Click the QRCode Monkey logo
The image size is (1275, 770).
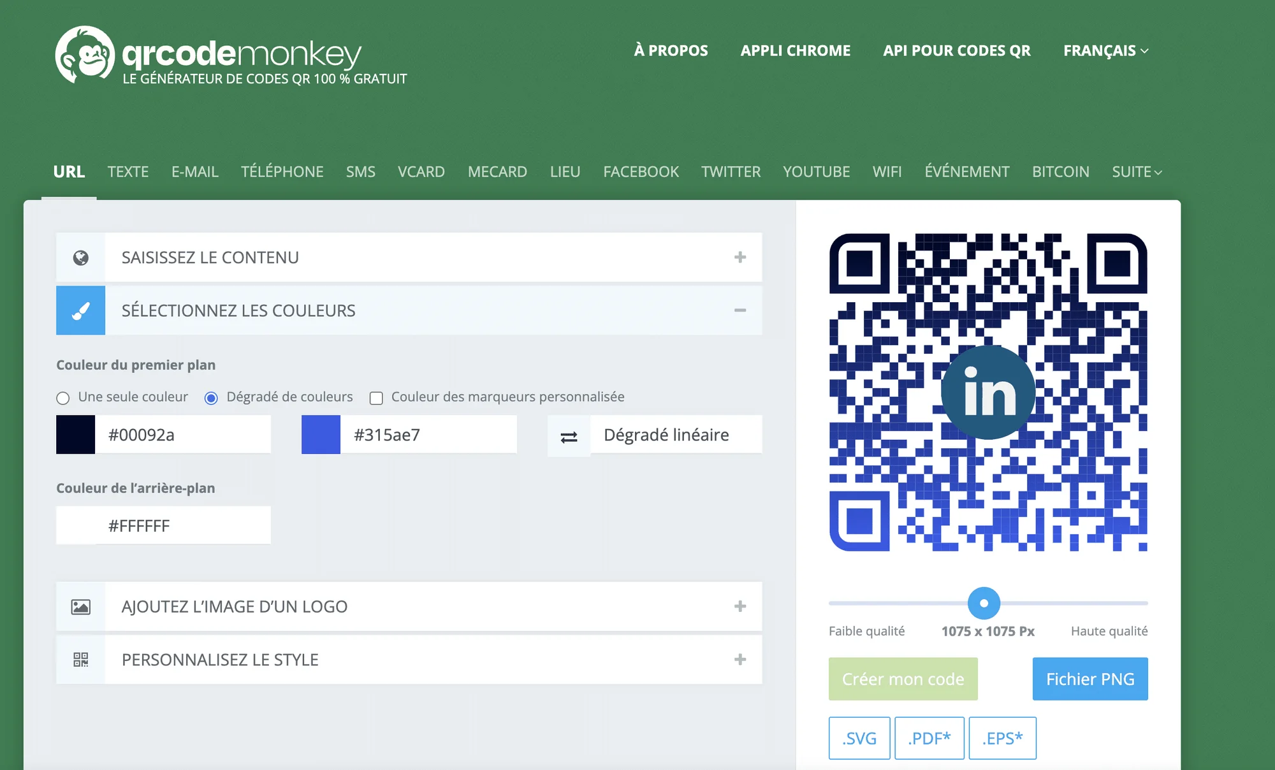231,56
